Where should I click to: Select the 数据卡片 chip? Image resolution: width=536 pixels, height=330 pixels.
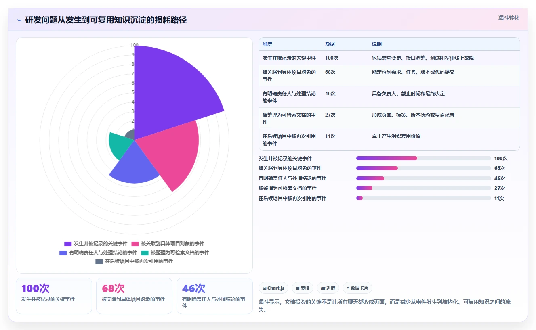357,288
